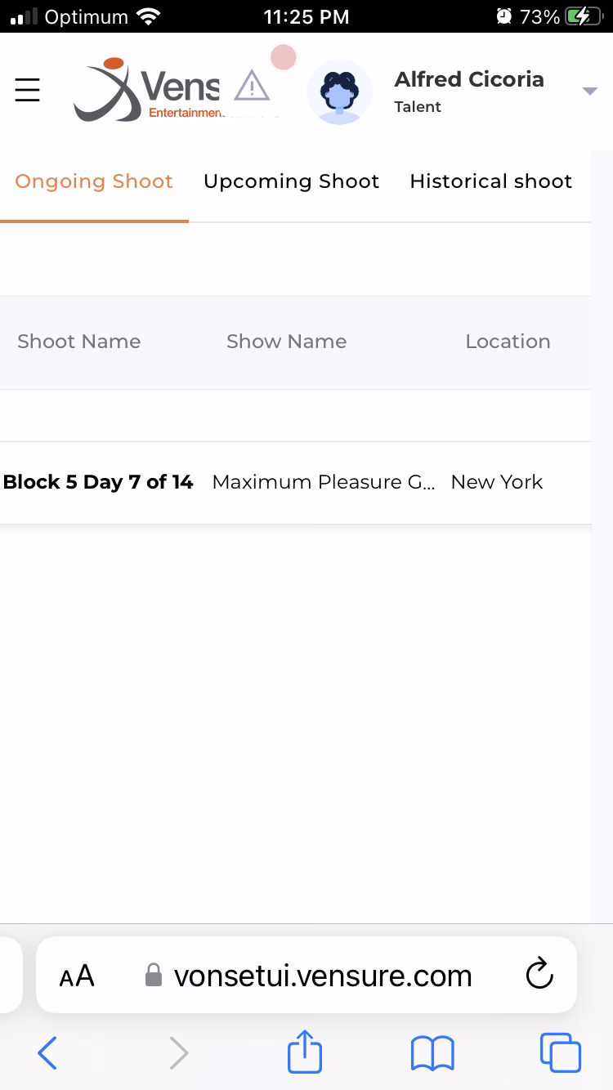The height and width of the screenshot is (1090, 613).
Task: Click the Alfred Cicoria user name
Action: tap(469, 79)
